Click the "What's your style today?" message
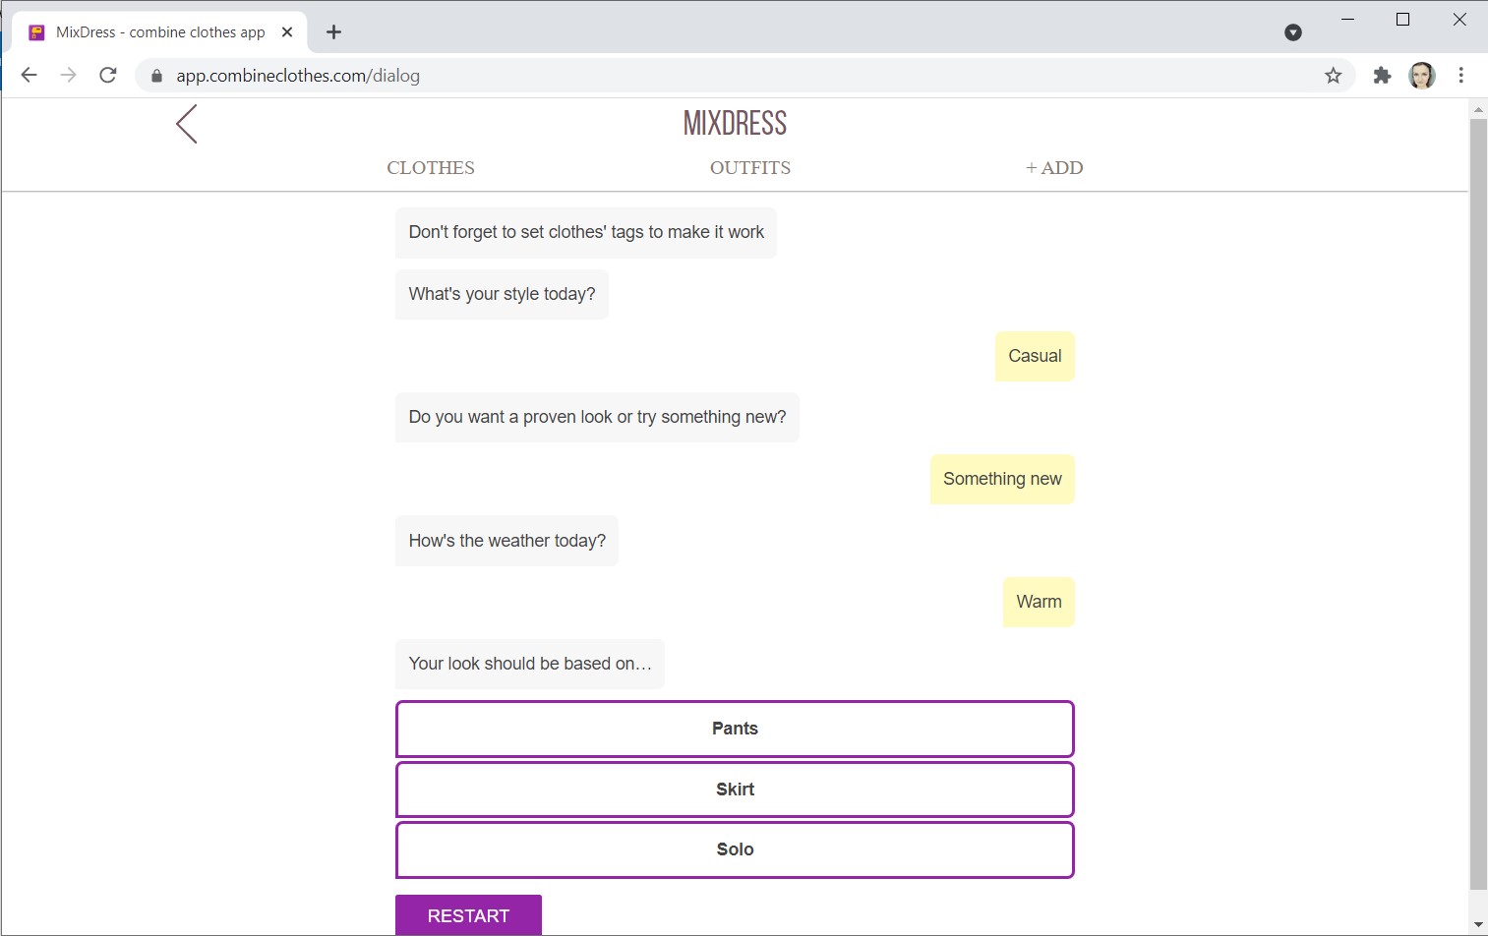The width and height of the screenshot is (1488, 936). (502, 294)
